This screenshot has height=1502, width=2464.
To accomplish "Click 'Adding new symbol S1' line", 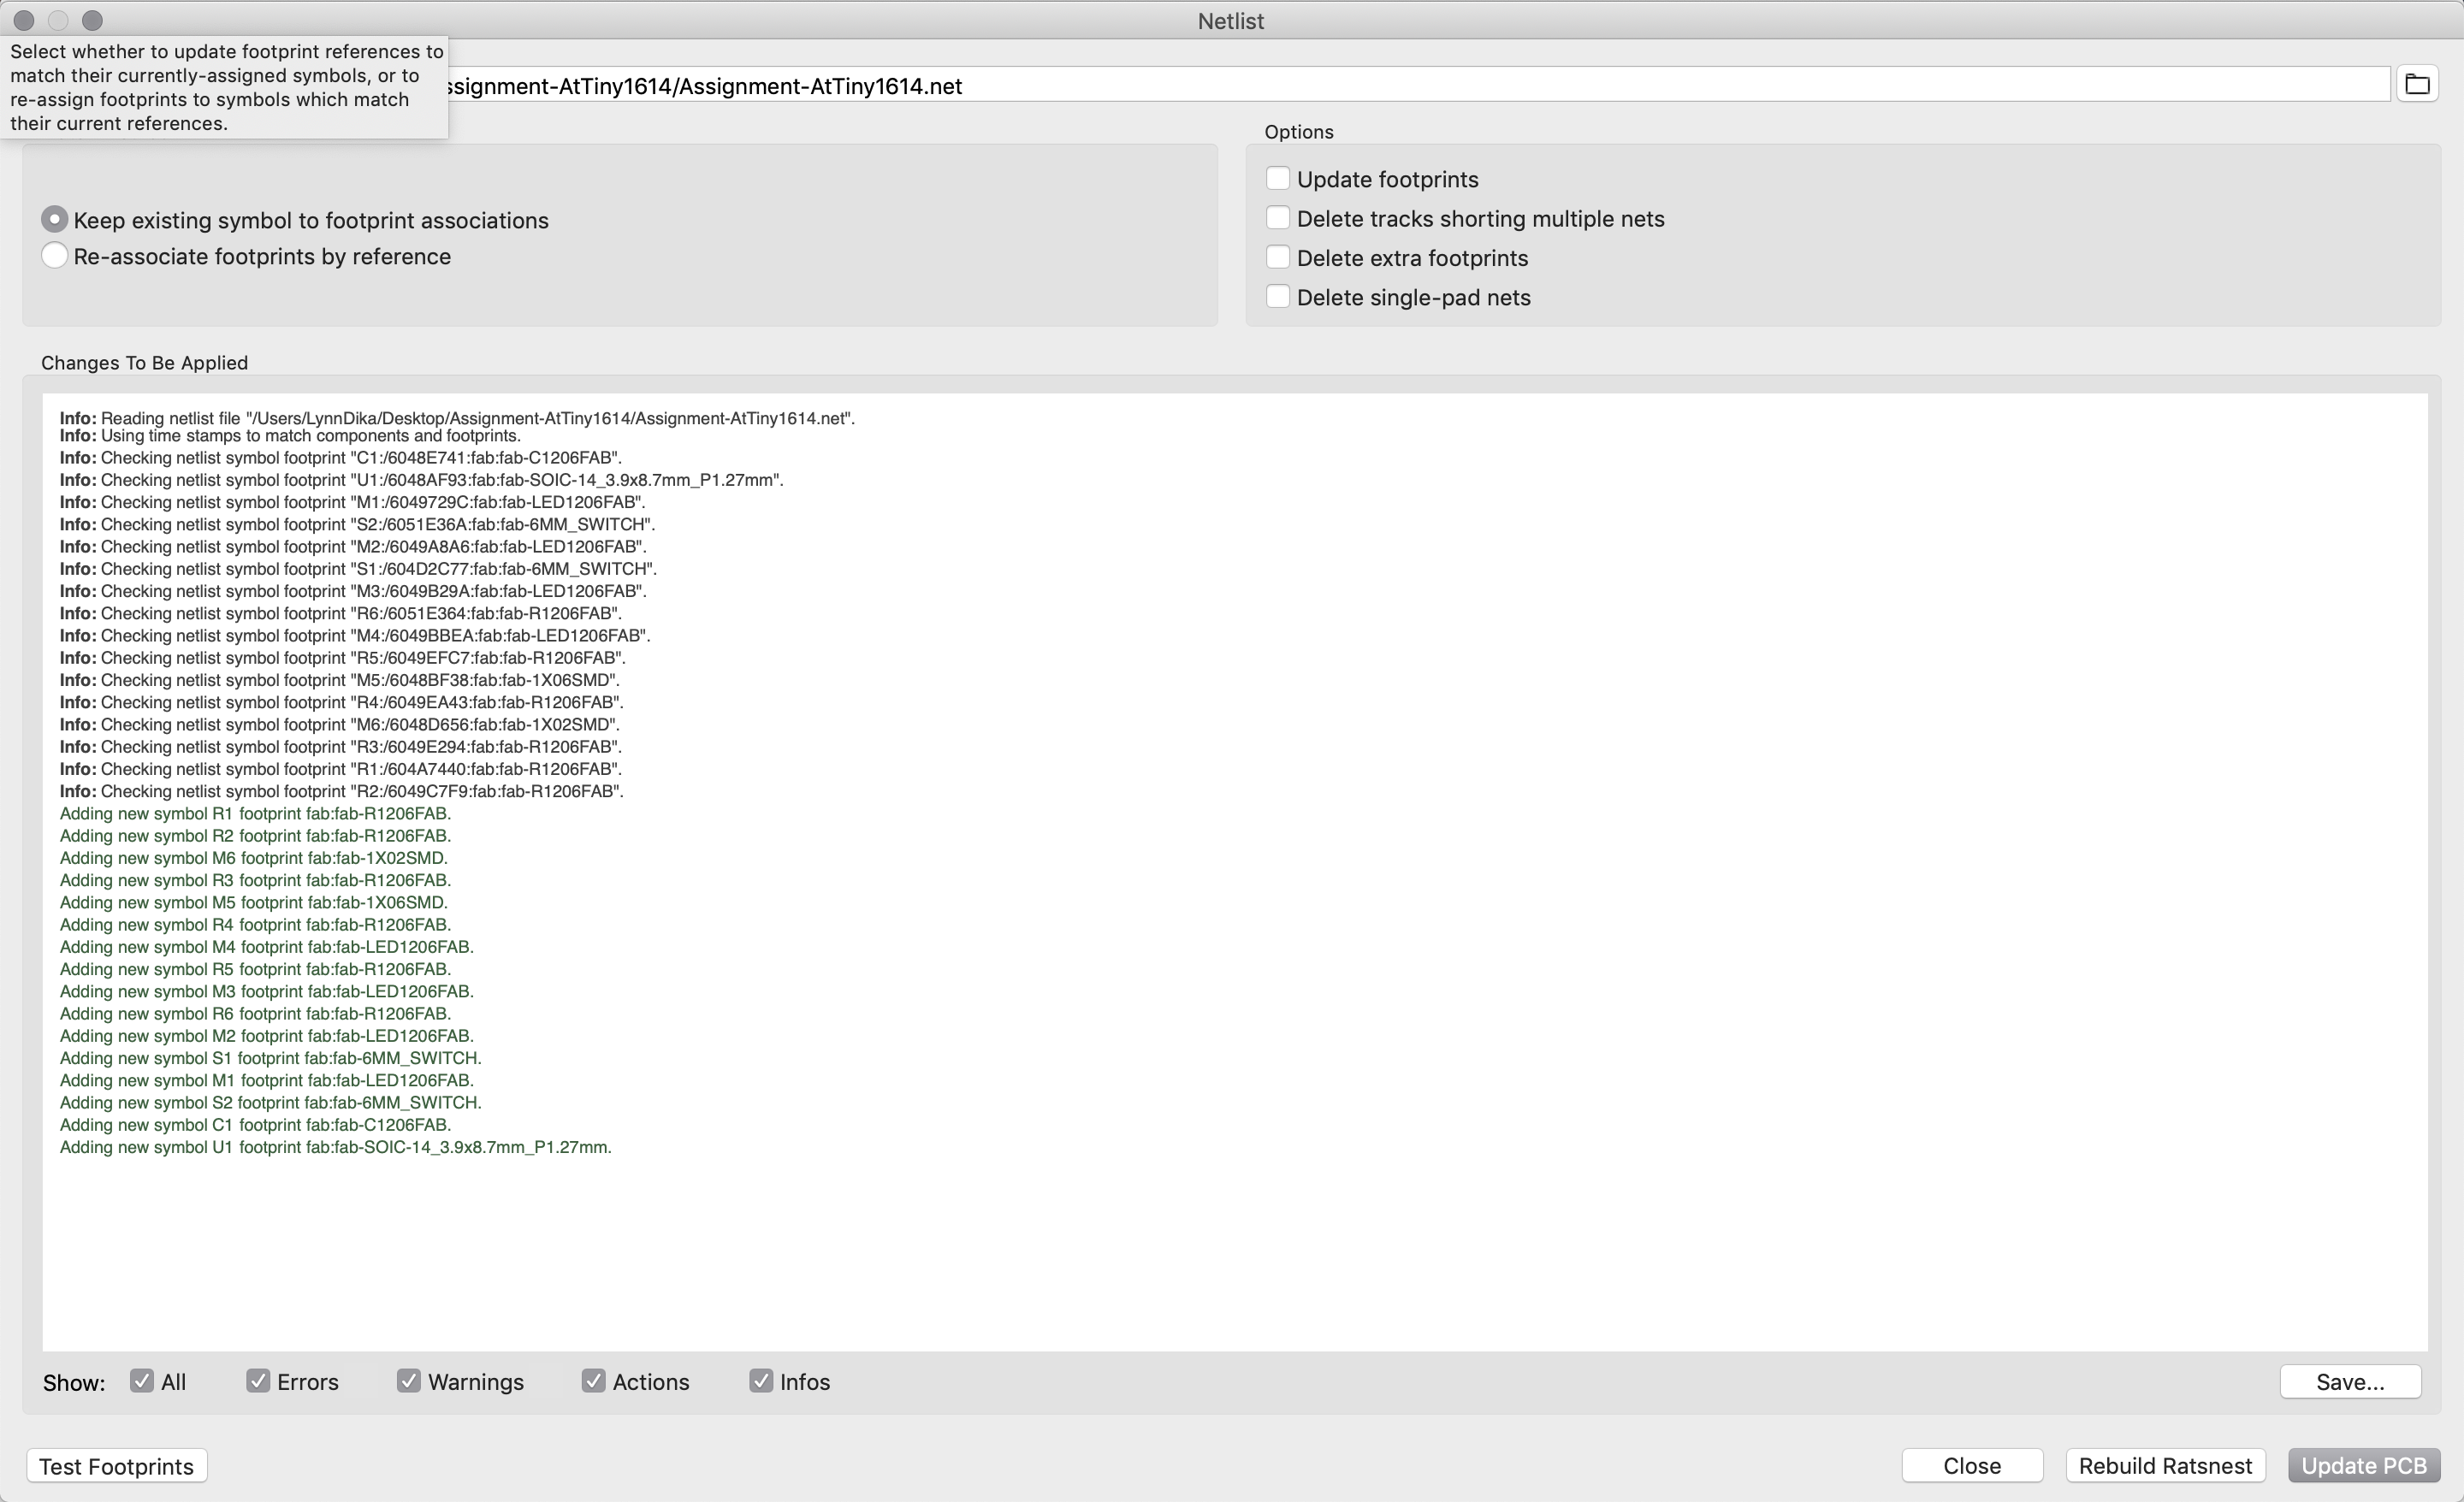I will 271,1058.
